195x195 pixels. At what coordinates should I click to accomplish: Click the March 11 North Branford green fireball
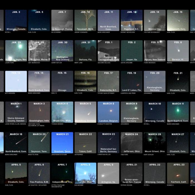point(178,112)
